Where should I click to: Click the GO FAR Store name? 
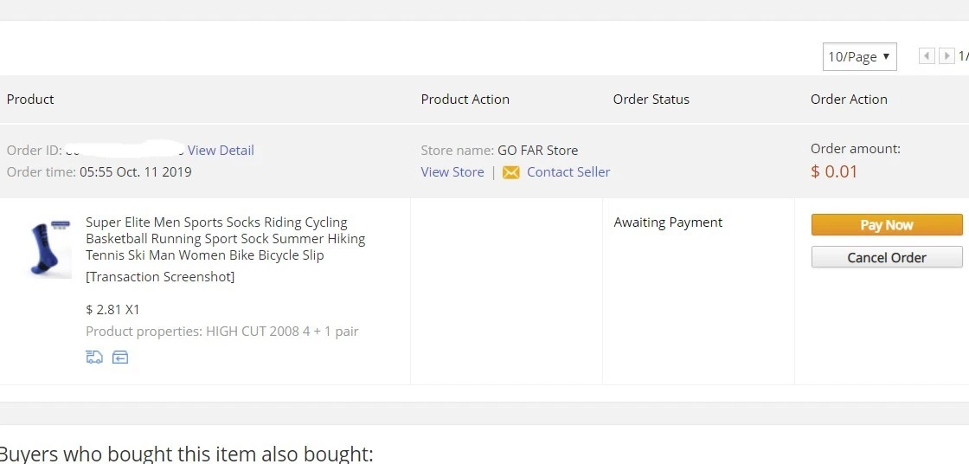(x=537, y=151)
